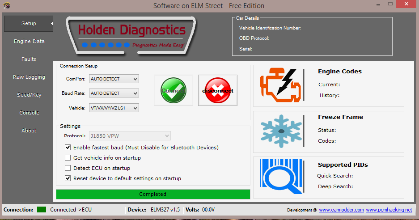Enable Detect ECU on startup

click(x=68, y=168)
